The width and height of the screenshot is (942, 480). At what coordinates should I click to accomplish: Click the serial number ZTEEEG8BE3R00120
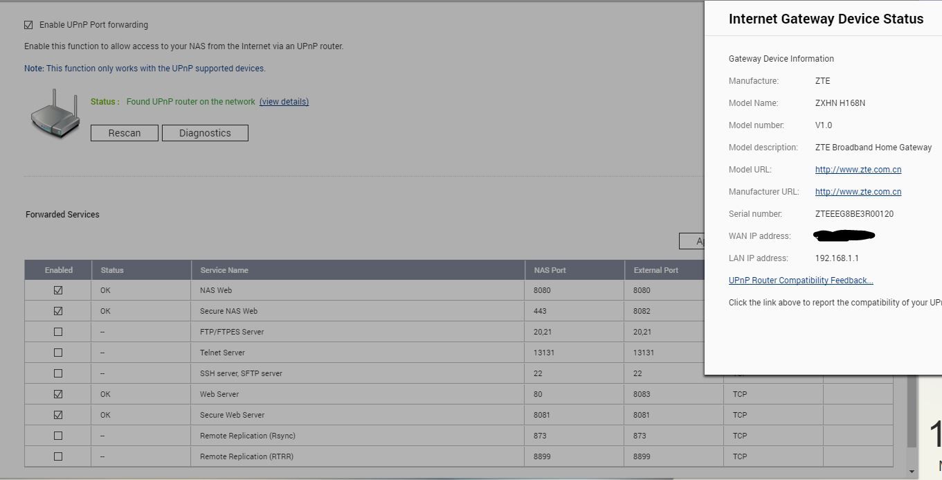(854, 214)
